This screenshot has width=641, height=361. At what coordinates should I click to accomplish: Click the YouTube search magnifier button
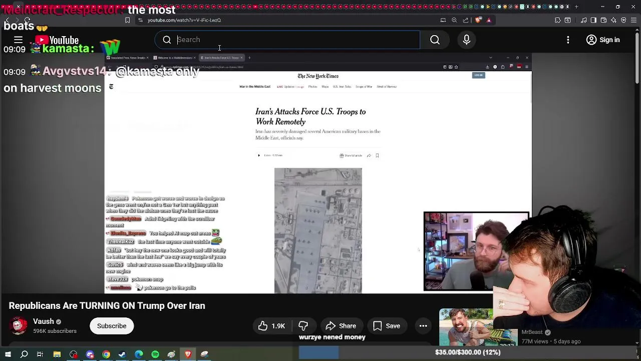click(435, 40)
